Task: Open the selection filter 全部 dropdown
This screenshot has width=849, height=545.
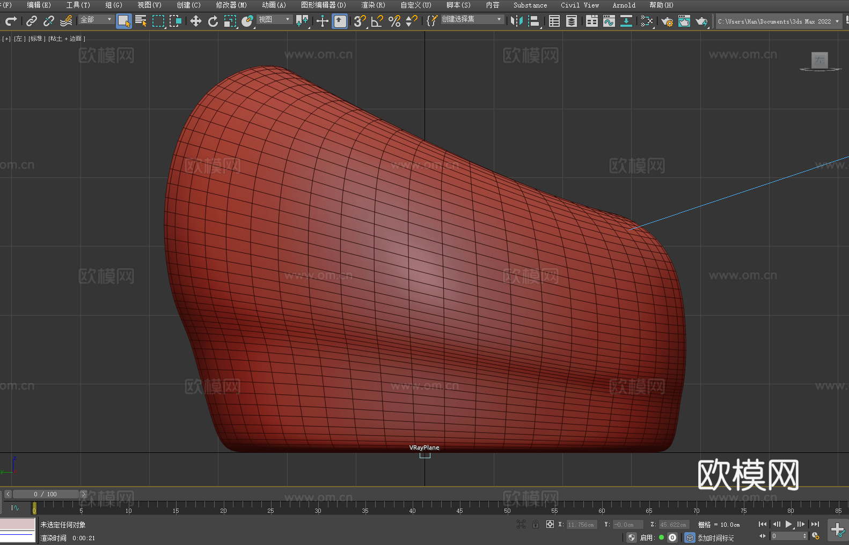Action: point(96,19)
